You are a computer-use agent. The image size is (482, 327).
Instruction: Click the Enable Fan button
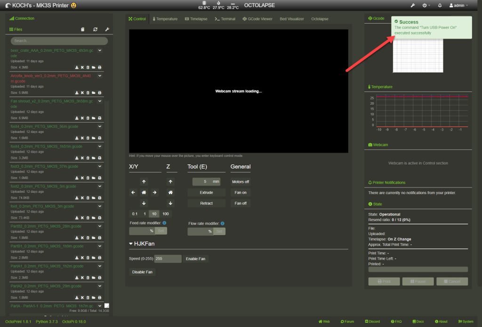click(x=195, y=259)
